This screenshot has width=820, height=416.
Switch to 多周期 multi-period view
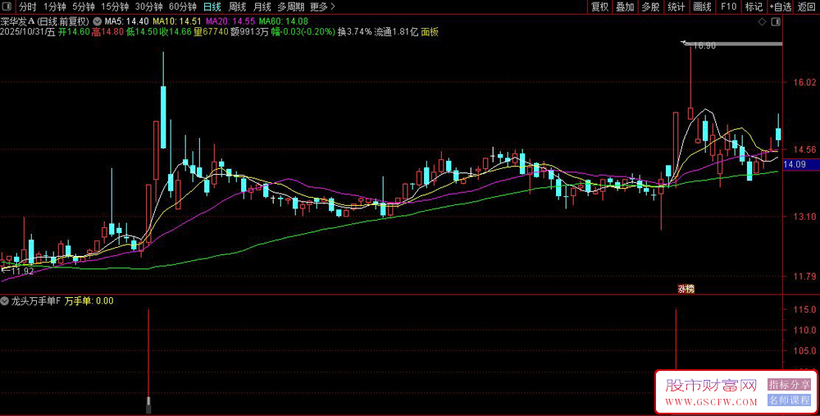pos(291,7)
